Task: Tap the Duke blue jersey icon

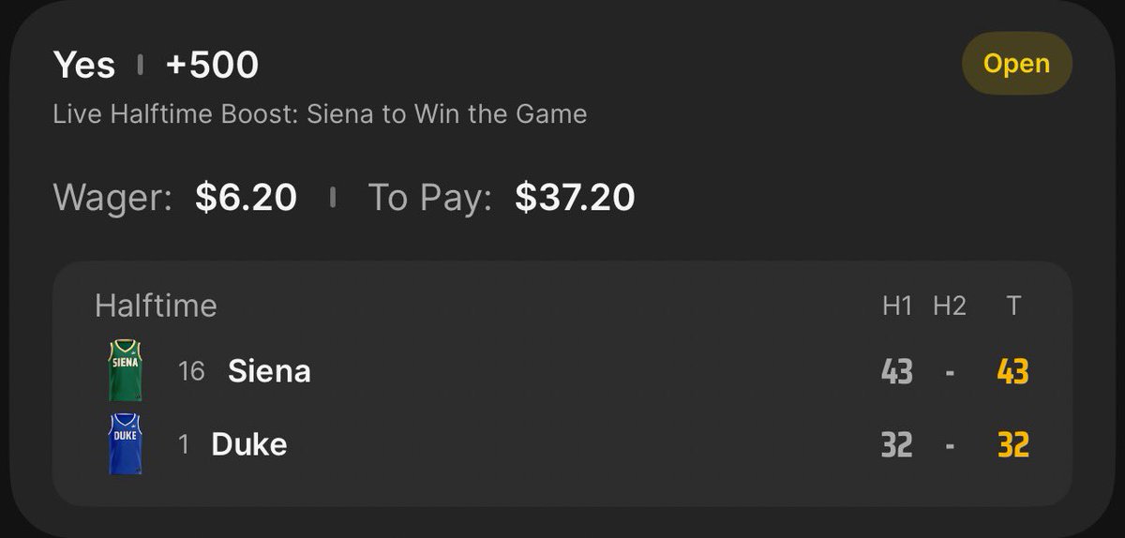Action: pyautogui.click(x=126, y=443)
